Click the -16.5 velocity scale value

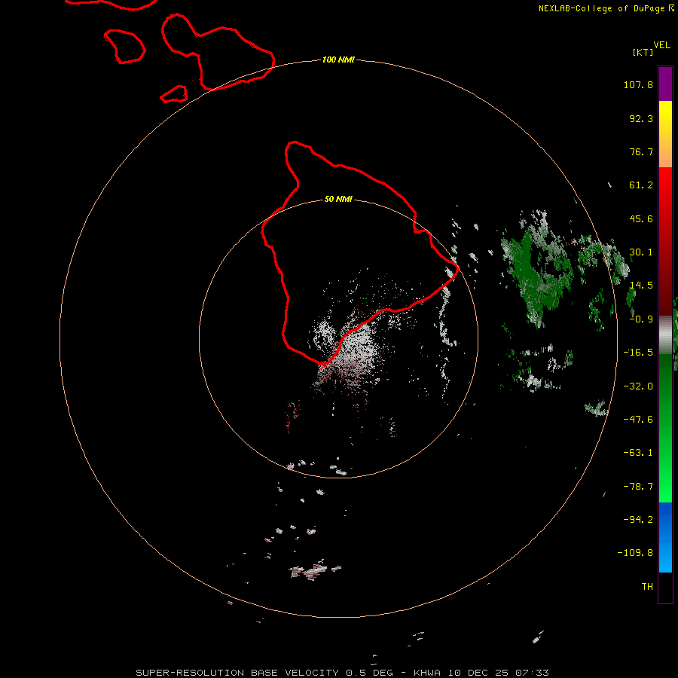click(638, 353)
